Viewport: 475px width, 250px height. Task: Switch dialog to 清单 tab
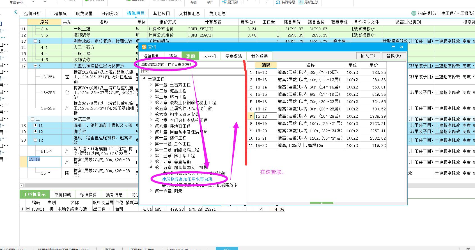coord(173,56)
